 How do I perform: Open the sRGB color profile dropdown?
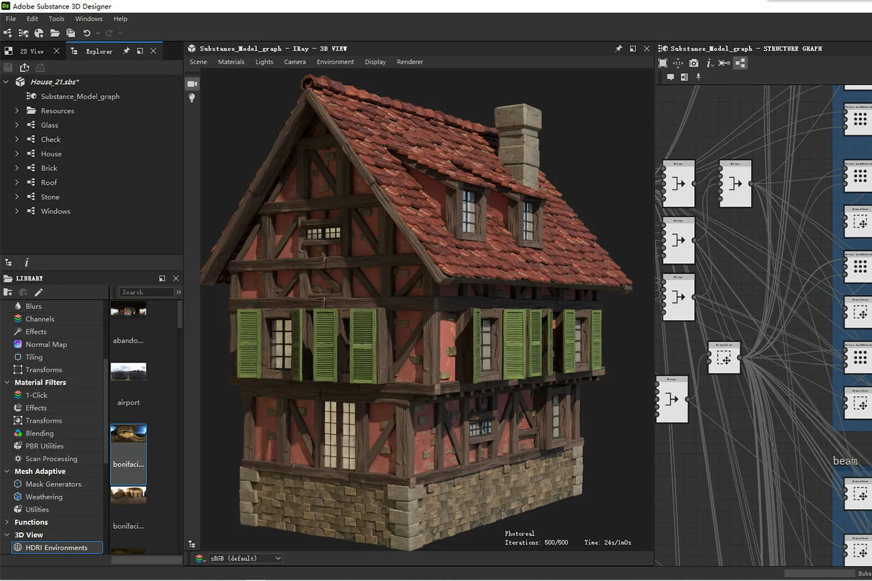246,558
